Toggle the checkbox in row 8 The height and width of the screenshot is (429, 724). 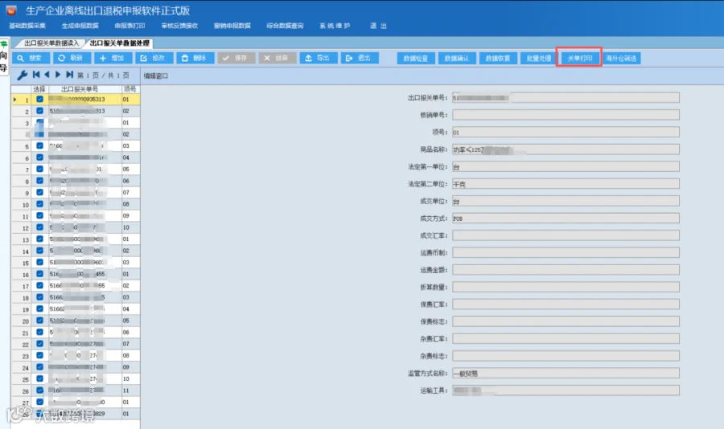[39, 181]
